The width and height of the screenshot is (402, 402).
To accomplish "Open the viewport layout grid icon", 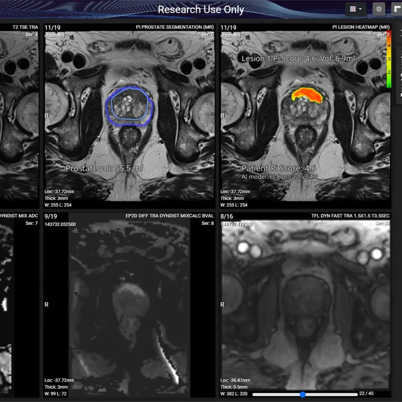I will [x=353, y=9].
